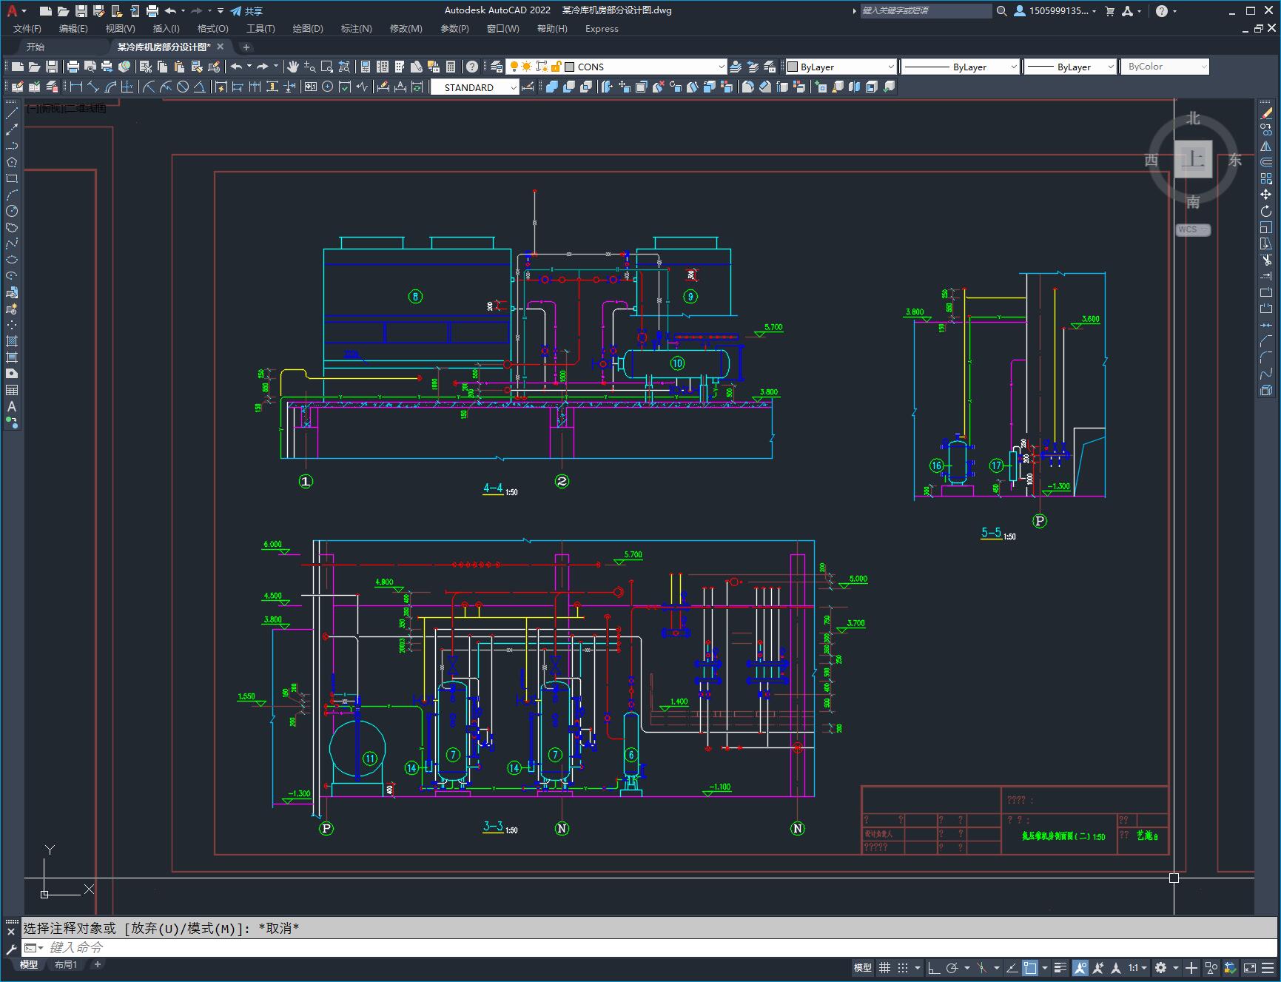Screen dimensions: 1281x982
Task: Select the Table tool in draw toolbar
Action: tap(12, 390)
